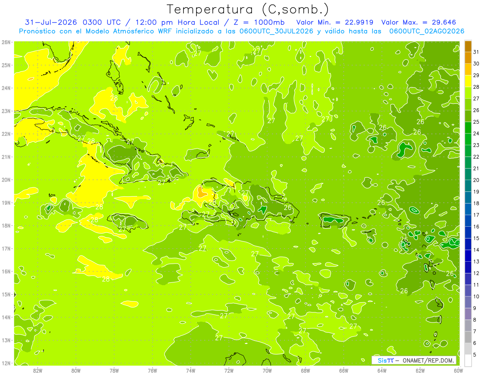Click the dark blue color bar segment between 12 and 13
The image size is (487, 376).
pyautogui.click(x=468, y=267)
